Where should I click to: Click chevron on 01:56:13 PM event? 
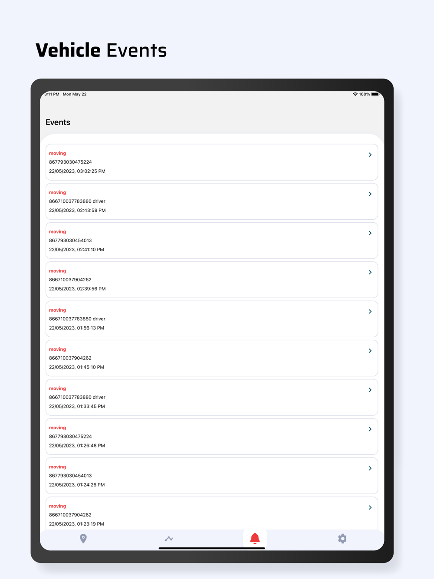pyautogui.click(x=370, y=312)
